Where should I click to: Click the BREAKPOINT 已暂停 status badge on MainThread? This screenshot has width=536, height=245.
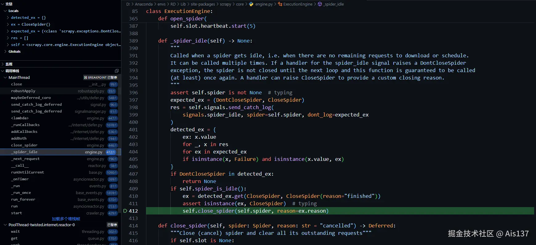click(100, 77)
